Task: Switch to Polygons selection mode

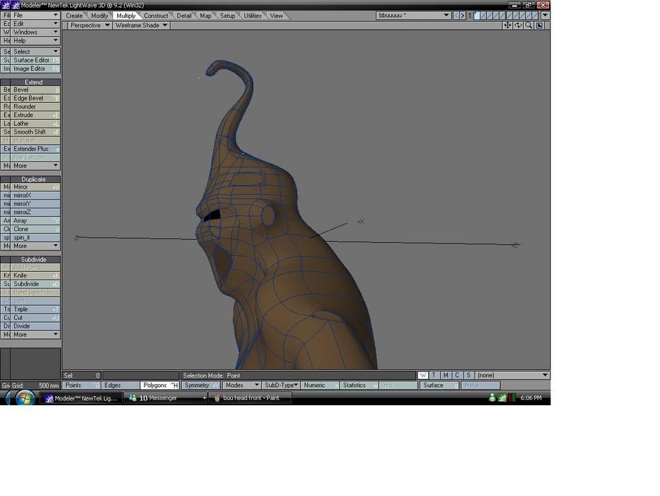Action: 160,385
